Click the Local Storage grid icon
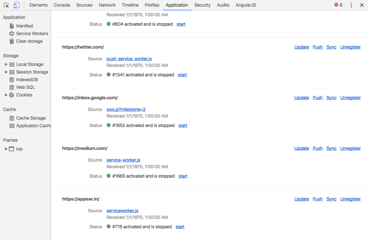Image resolution: width=368 pixels, height=240 pixels. pos(12,65)
